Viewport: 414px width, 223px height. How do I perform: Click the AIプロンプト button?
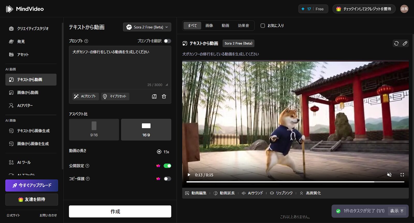pos(85,96)
